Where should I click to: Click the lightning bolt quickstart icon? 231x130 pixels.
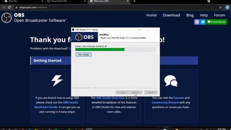[x=57, y=81]
